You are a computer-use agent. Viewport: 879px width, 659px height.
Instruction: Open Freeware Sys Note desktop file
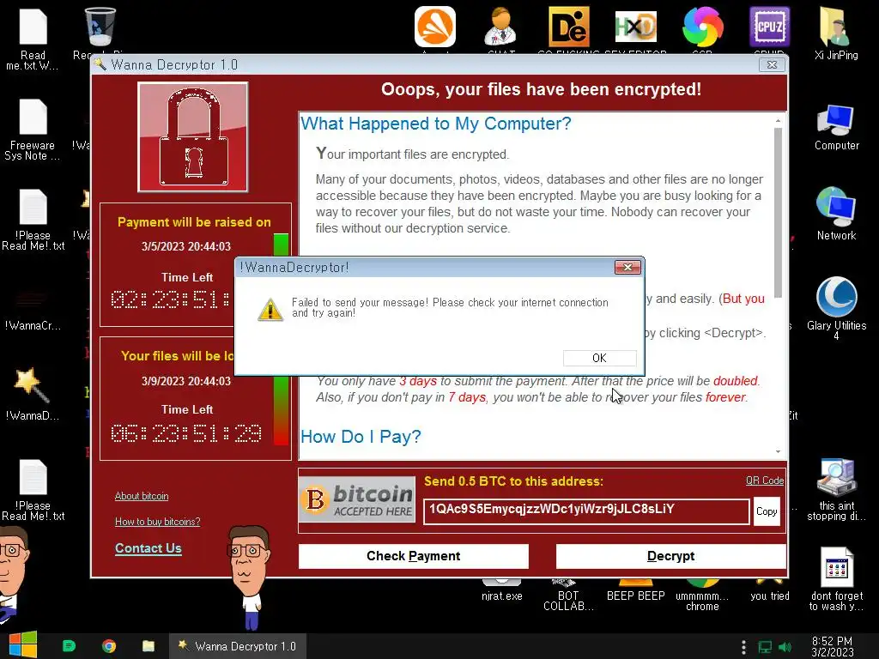(33, 130)
